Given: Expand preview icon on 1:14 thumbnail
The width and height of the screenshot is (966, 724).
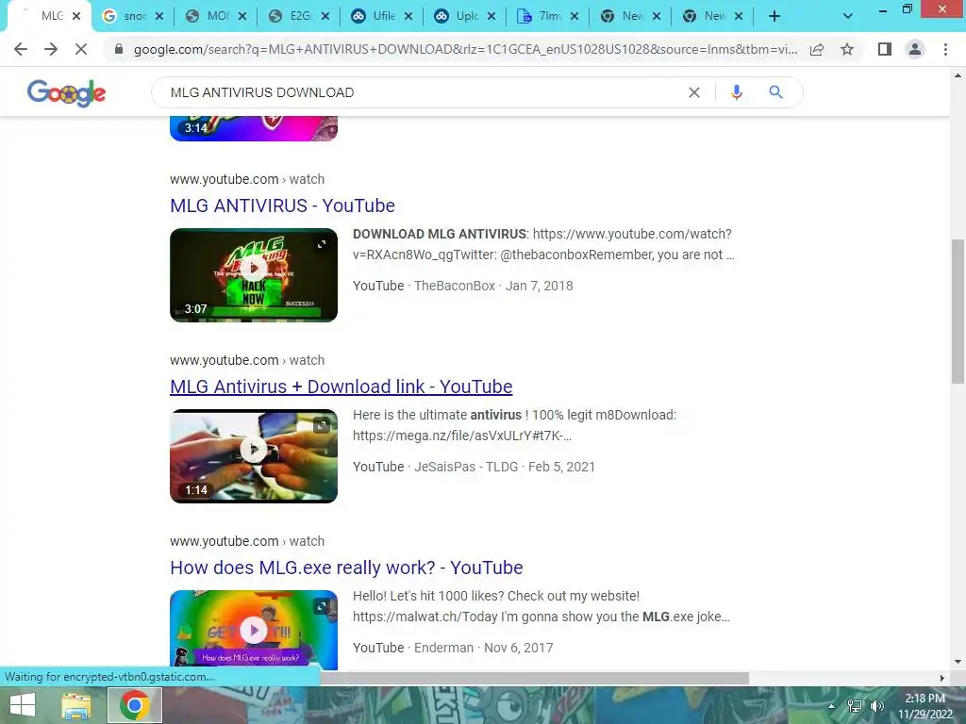Looking at the screenshot, I should tap(322, 425).
